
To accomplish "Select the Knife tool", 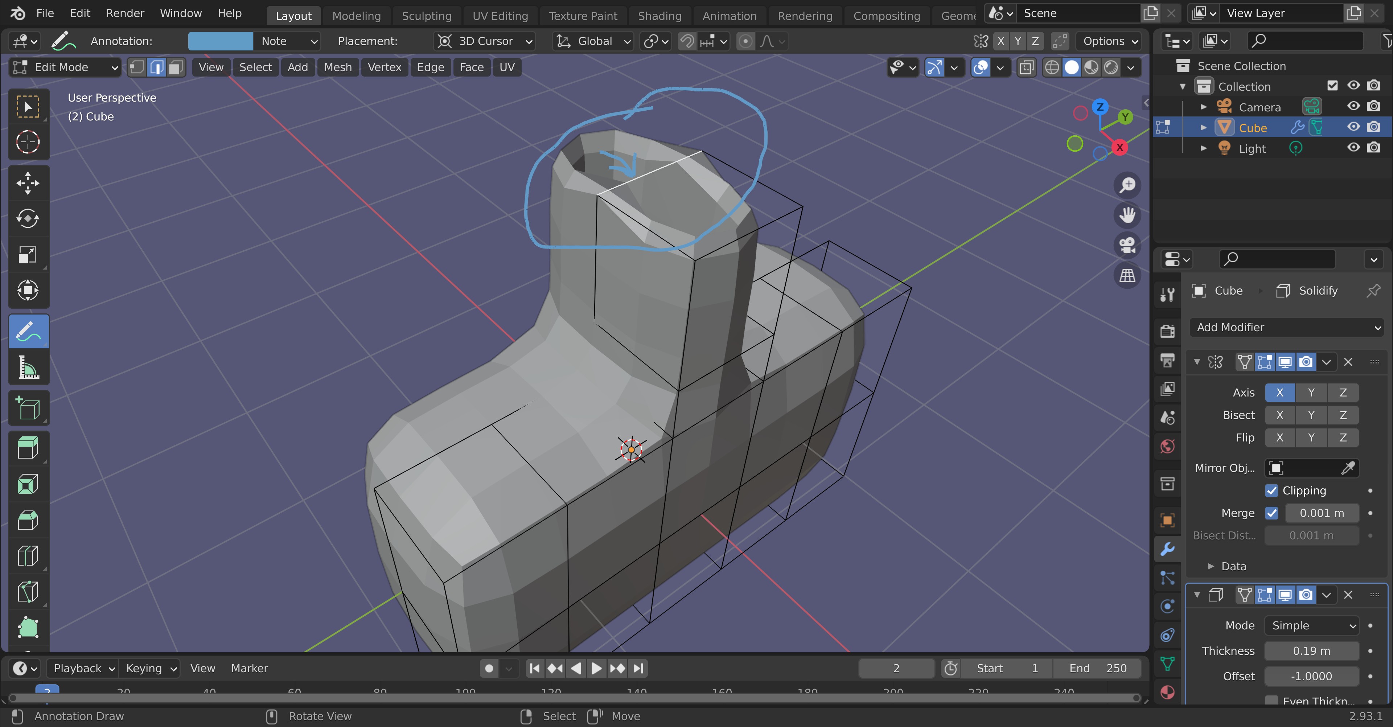I will (x=28, y=591).
